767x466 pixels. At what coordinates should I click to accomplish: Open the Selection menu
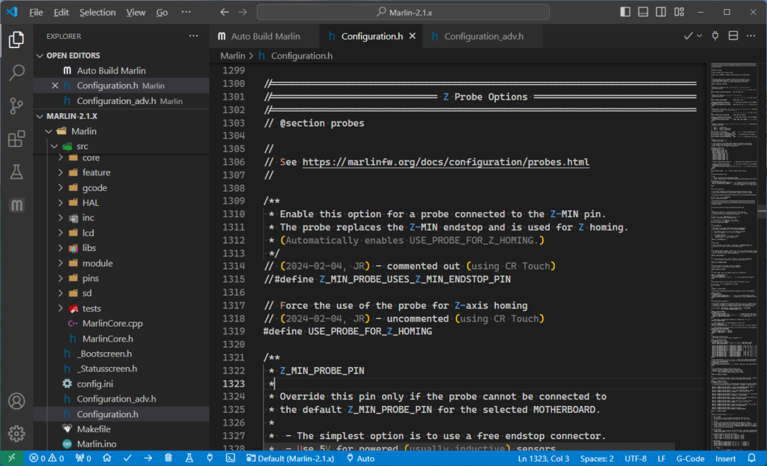pos(97,12)
